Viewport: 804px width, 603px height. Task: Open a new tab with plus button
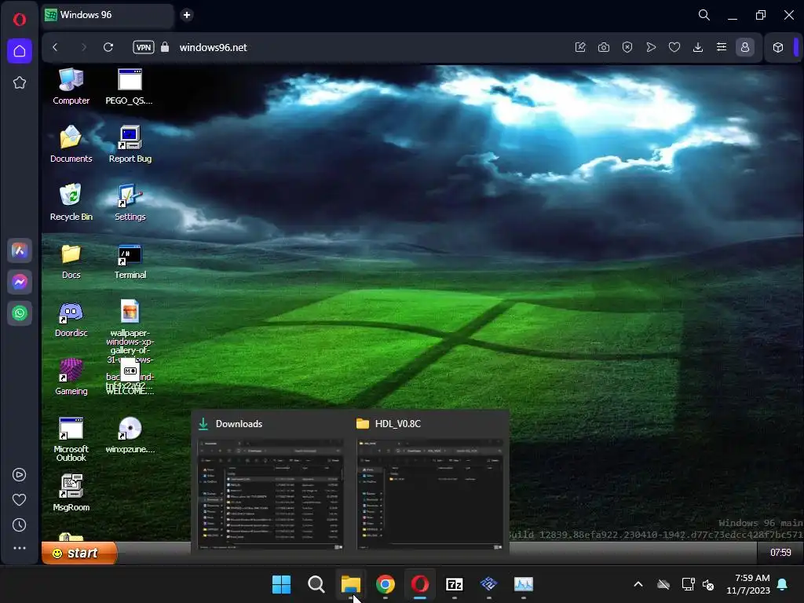187,15
